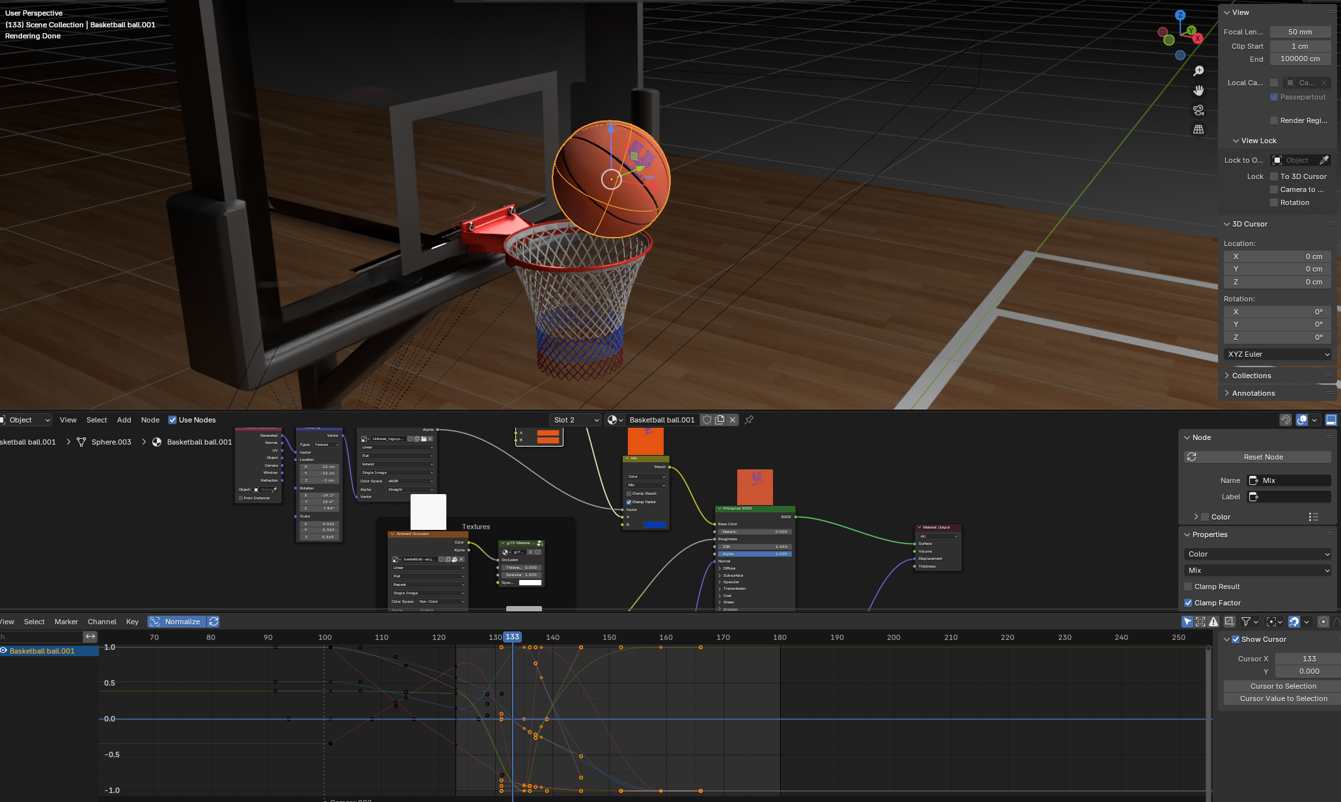
Task: Expand the Collections panel
Action: (1251, 376)
